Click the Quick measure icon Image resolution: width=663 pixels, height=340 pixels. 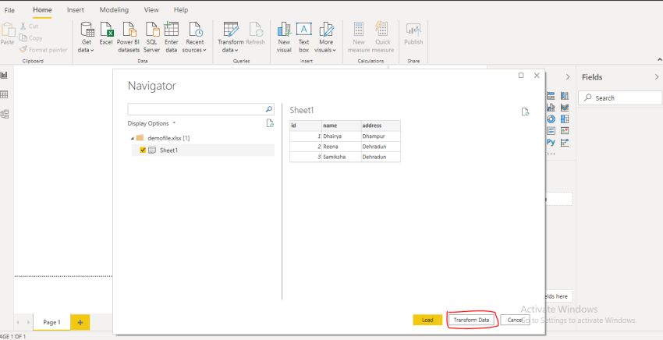coord(381,30)
